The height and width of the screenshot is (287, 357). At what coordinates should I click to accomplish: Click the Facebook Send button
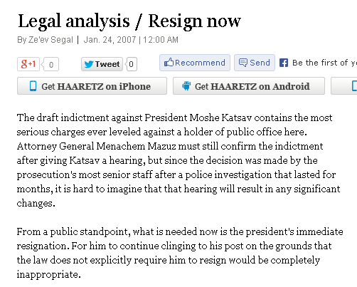pyautogui.click(x=255, y=63)
